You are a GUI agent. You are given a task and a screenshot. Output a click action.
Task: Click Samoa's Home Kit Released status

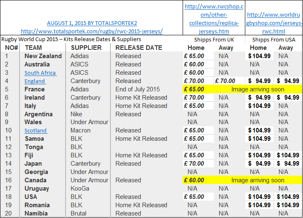[141, 139]
